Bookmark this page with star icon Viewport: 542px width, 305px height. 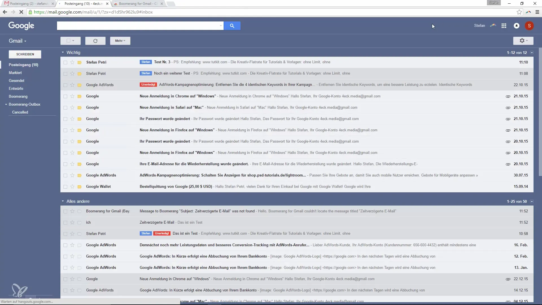tap(519, 12)
